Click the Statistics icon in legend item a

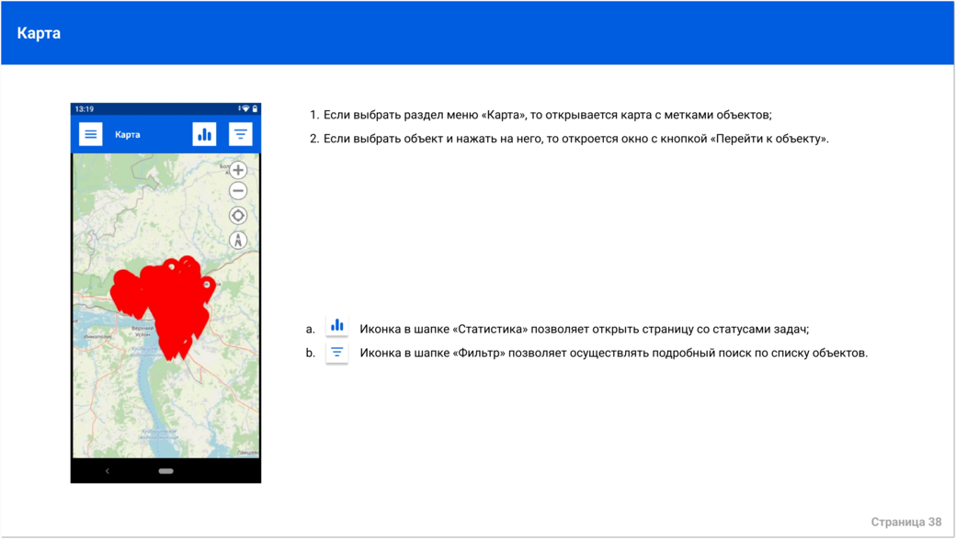[x=336, y=326]
